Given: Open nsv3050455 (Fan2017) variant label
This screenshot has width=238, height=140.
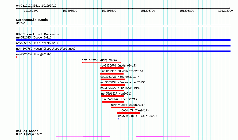Looking at the screenshot, I should [133, 110].
